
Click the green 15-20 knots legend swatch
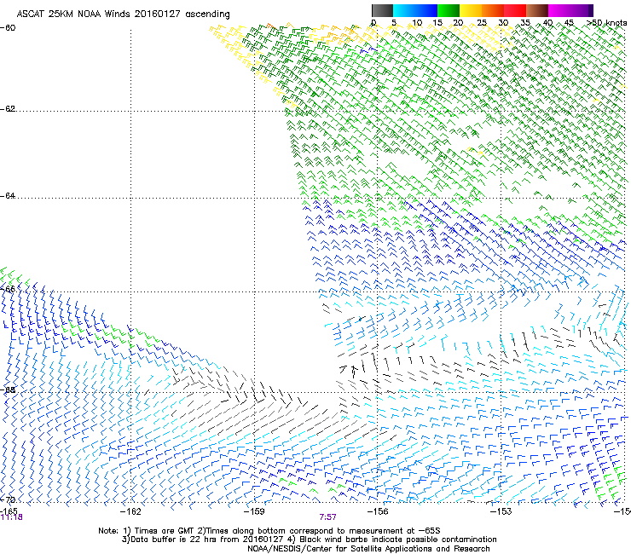[449, 10]
